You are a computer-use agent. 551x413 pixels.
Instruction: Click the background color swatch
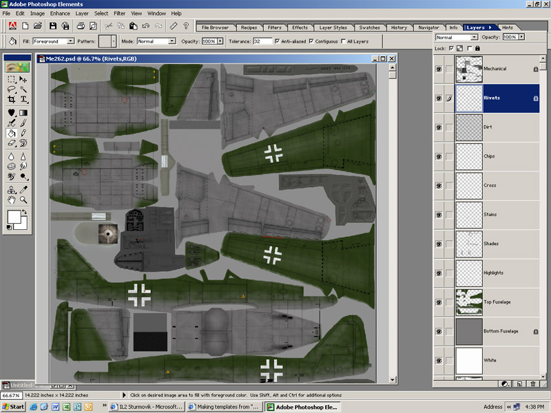point(23,226)
